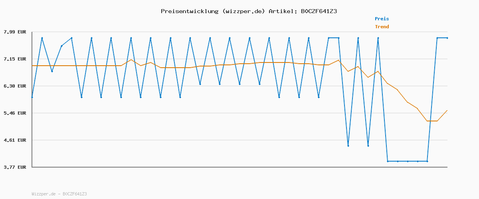This screenshot has height=199, width=479.
Task: Click the 7.15 EUR axis label
Action: [15, 59]
